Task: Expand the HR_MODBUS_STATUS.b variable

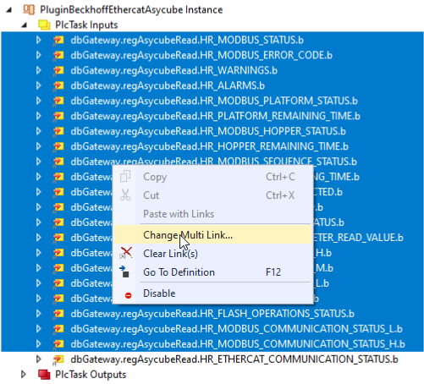Action: pyautogui.click(x=39, y=40)
